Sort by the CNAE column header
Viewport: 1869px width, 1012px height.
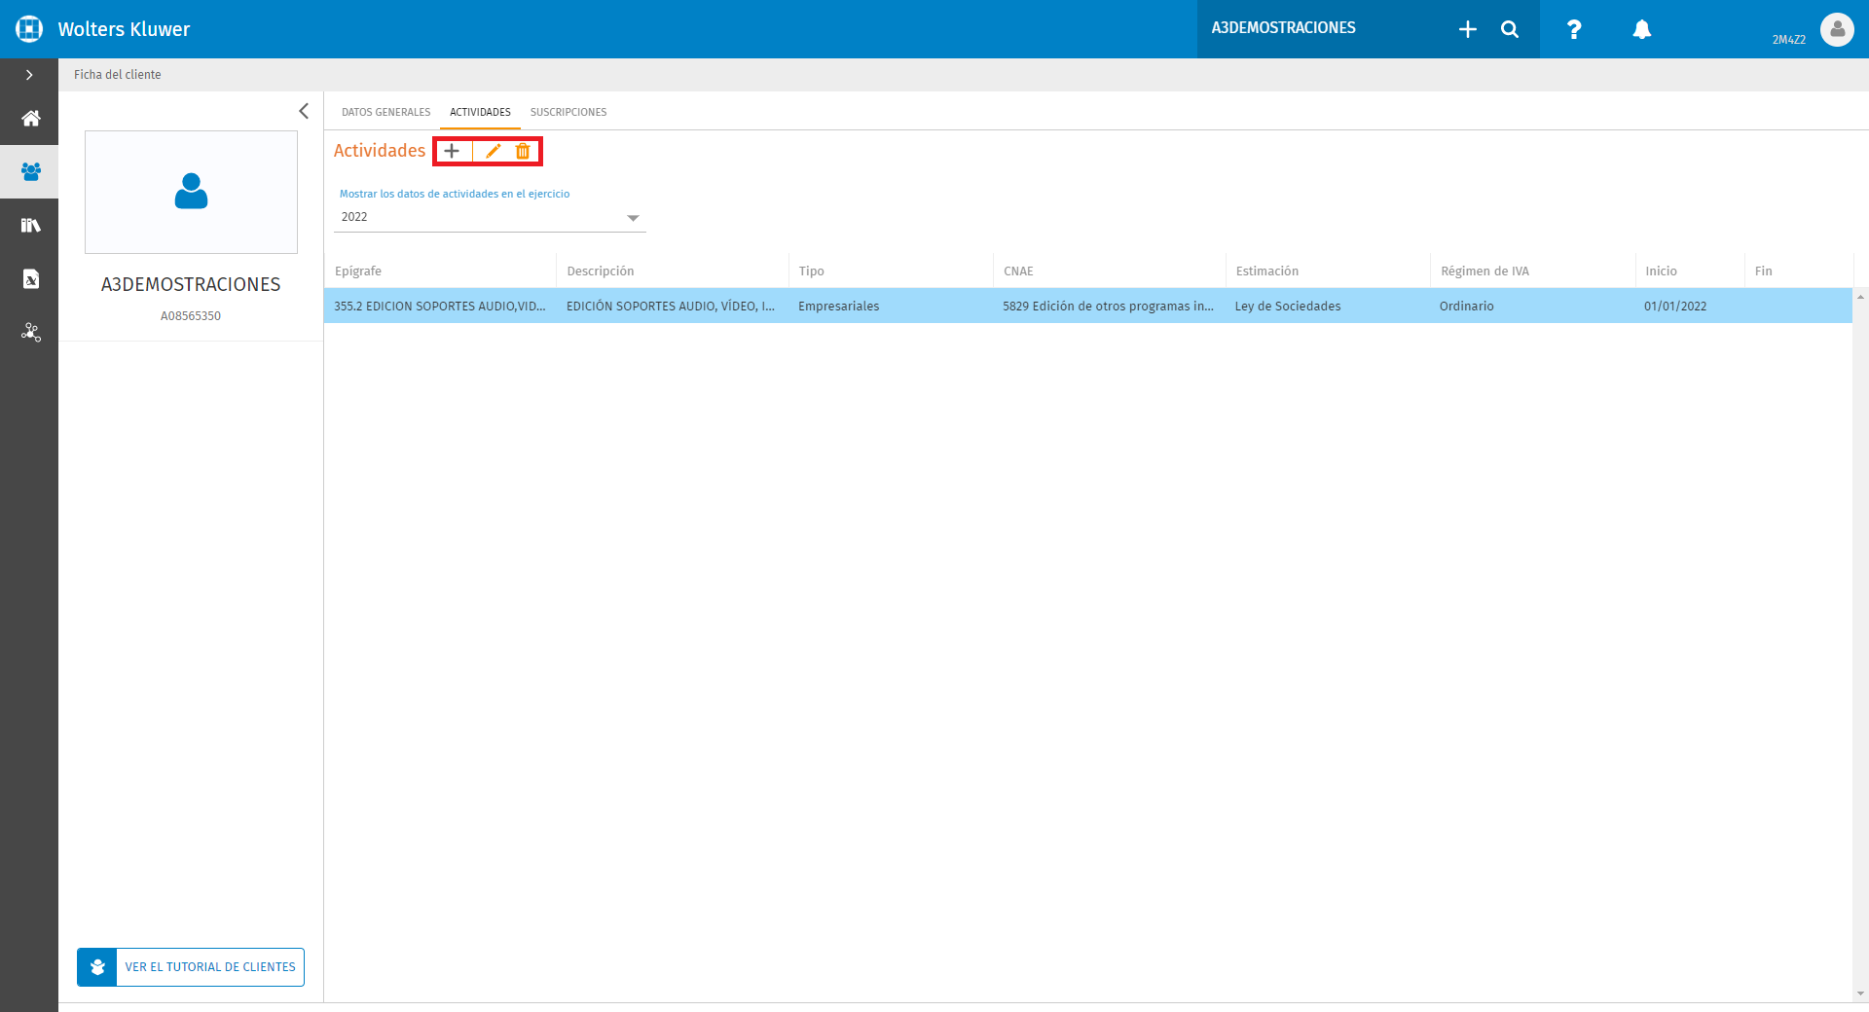point(1110,271)
